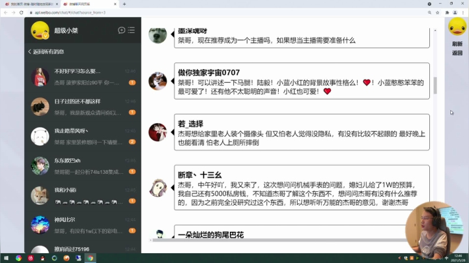Click unread badge on 东东欧巴xh row

click(x=132, y=171)
